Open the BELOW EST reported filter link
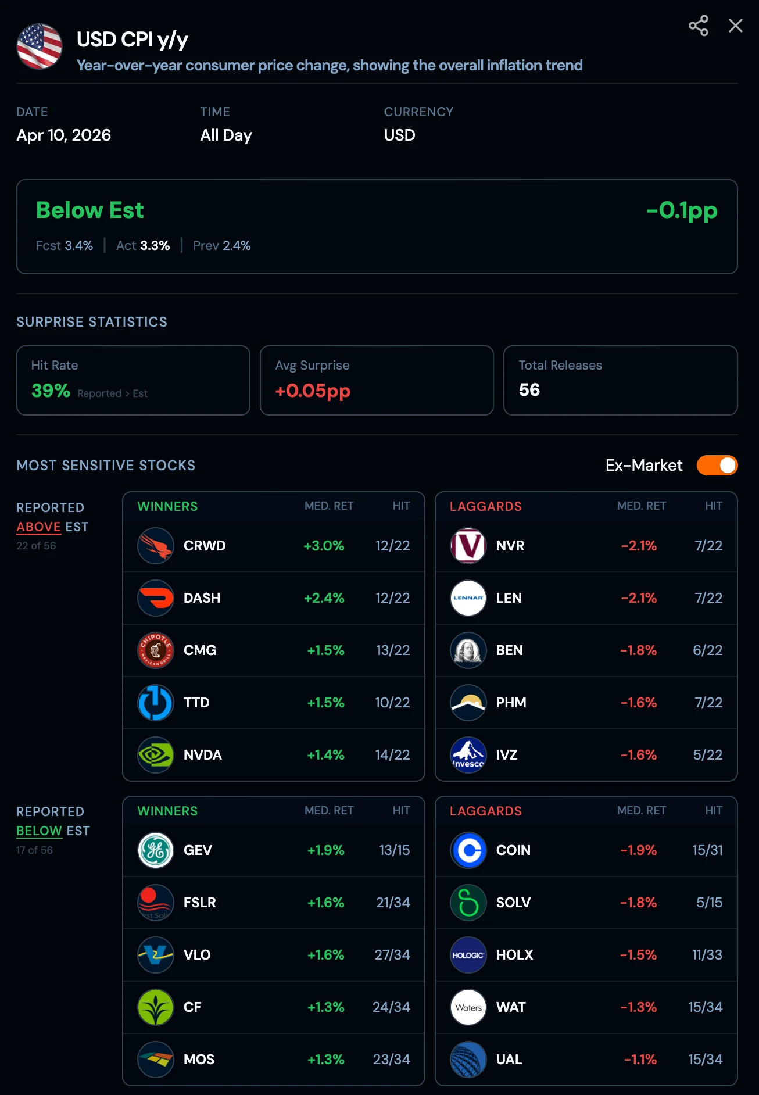This screenshot has height=1095, width=759. (x=39, y=831)
